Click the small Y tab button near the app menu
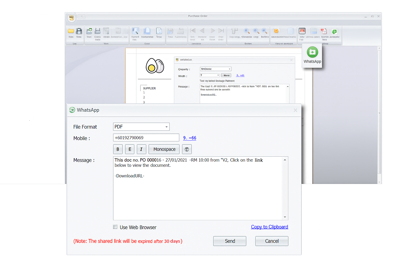 pos(82,16)
